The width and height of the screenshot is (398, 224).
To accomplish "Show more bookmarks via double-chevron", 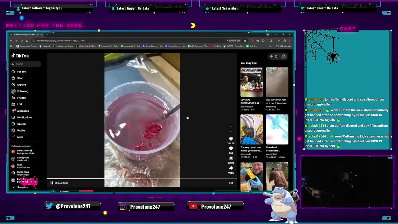I will pyautogui.click(x=270, y=46).
